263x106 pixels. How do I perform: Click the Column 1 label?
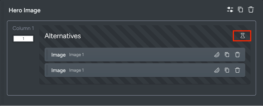[x=23, y=28]
